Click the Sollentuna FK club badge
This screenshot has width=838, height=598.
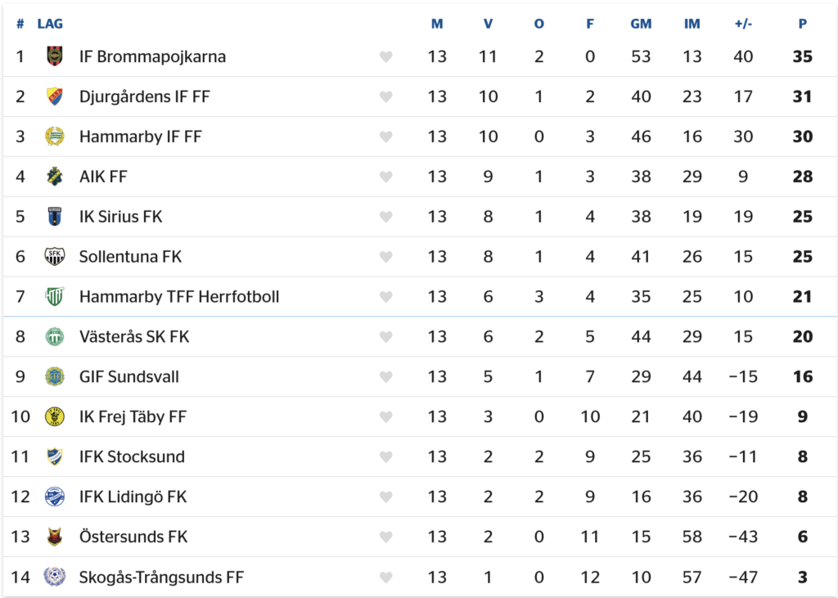tap(54, 257)
